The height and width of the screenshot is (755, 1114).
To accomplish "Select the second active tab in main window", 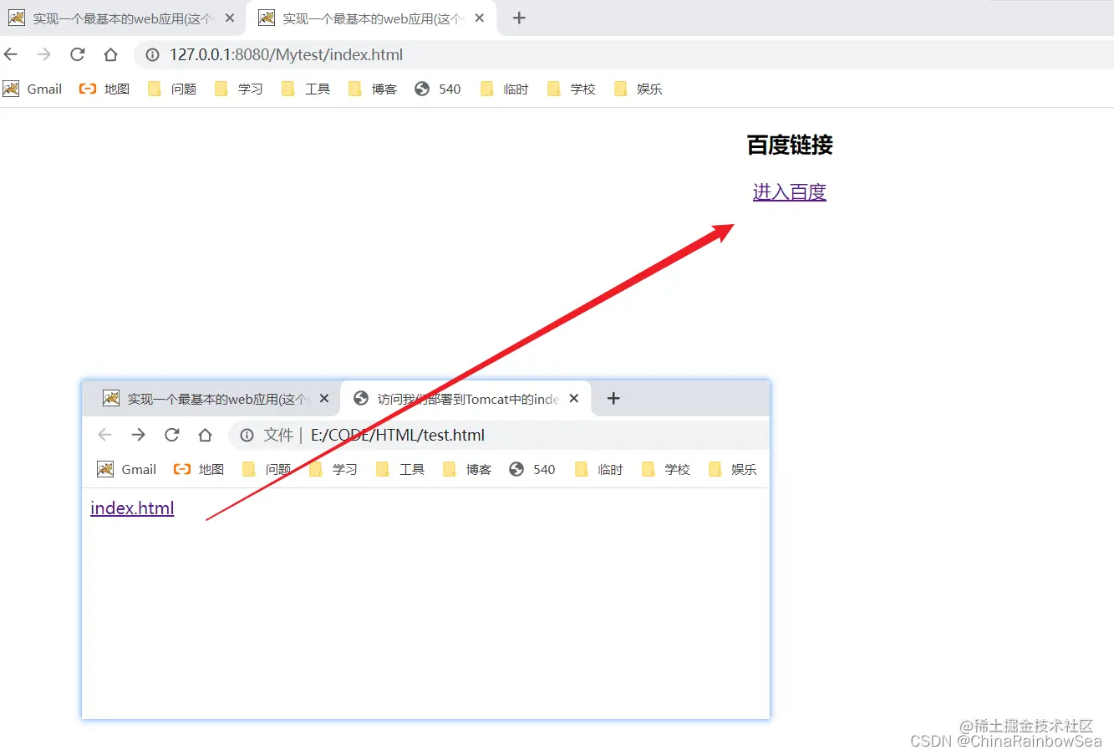I will point(372,18).
